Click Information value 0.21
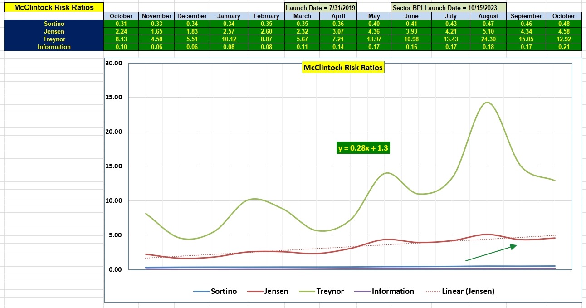This screenshot has width=586, height=308. pos(563,47)
